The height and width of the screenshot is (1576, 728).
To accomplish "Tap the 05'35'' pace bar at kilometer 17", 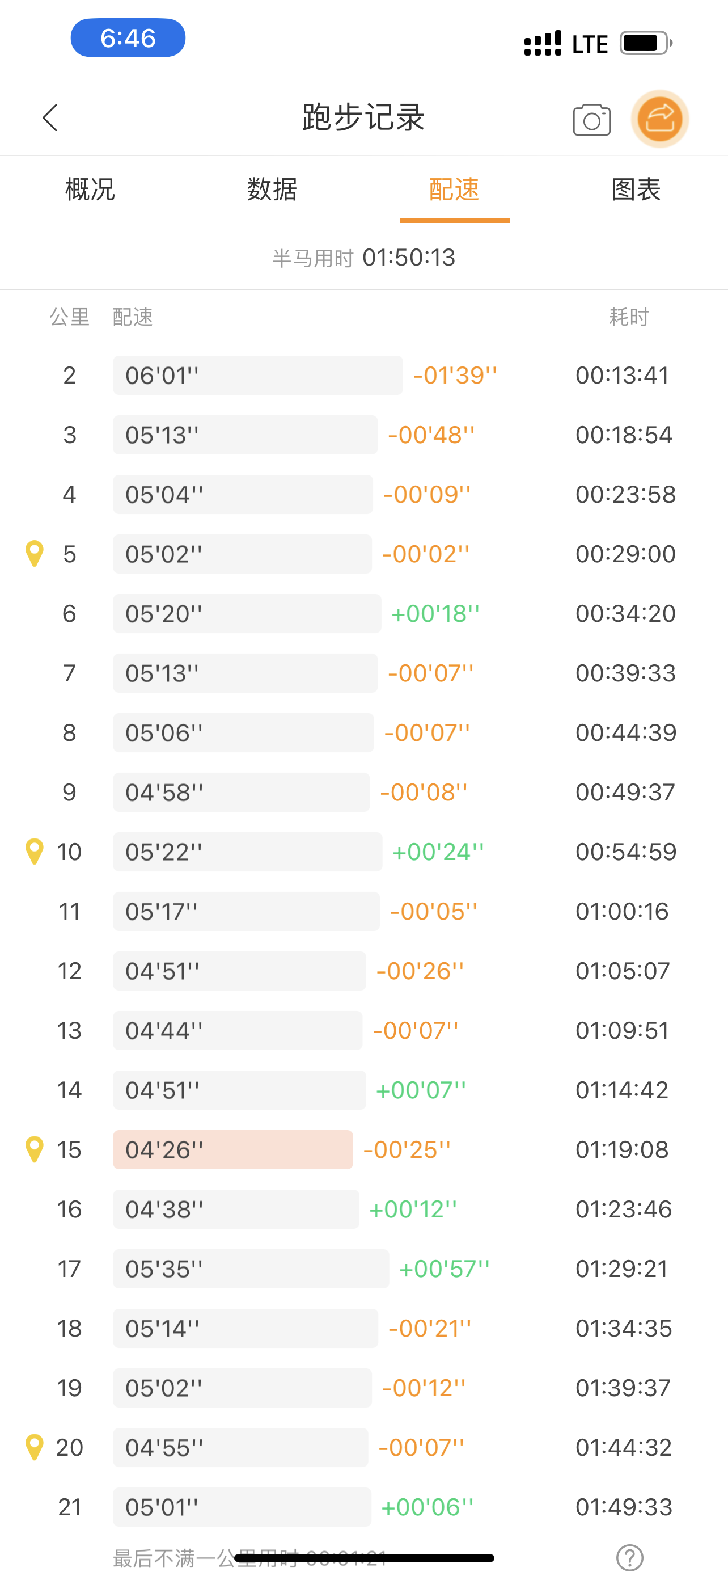I will point(251,1269).
